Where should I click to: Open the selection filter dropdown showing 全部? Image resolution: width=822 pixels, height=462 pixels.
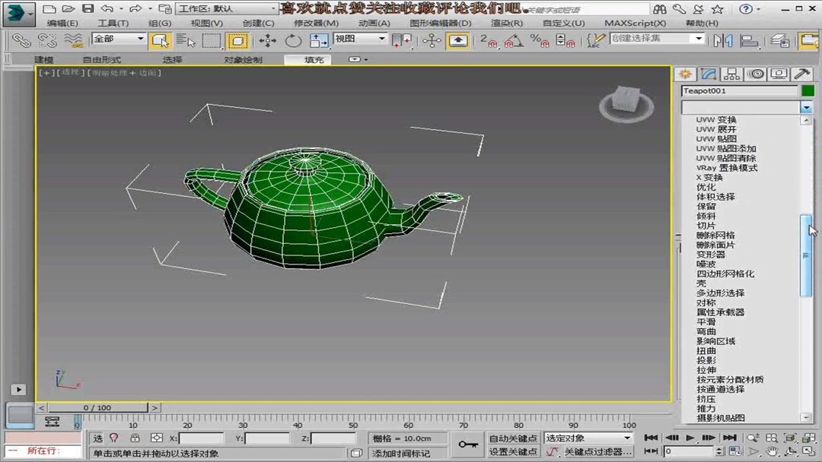[118, 38]
